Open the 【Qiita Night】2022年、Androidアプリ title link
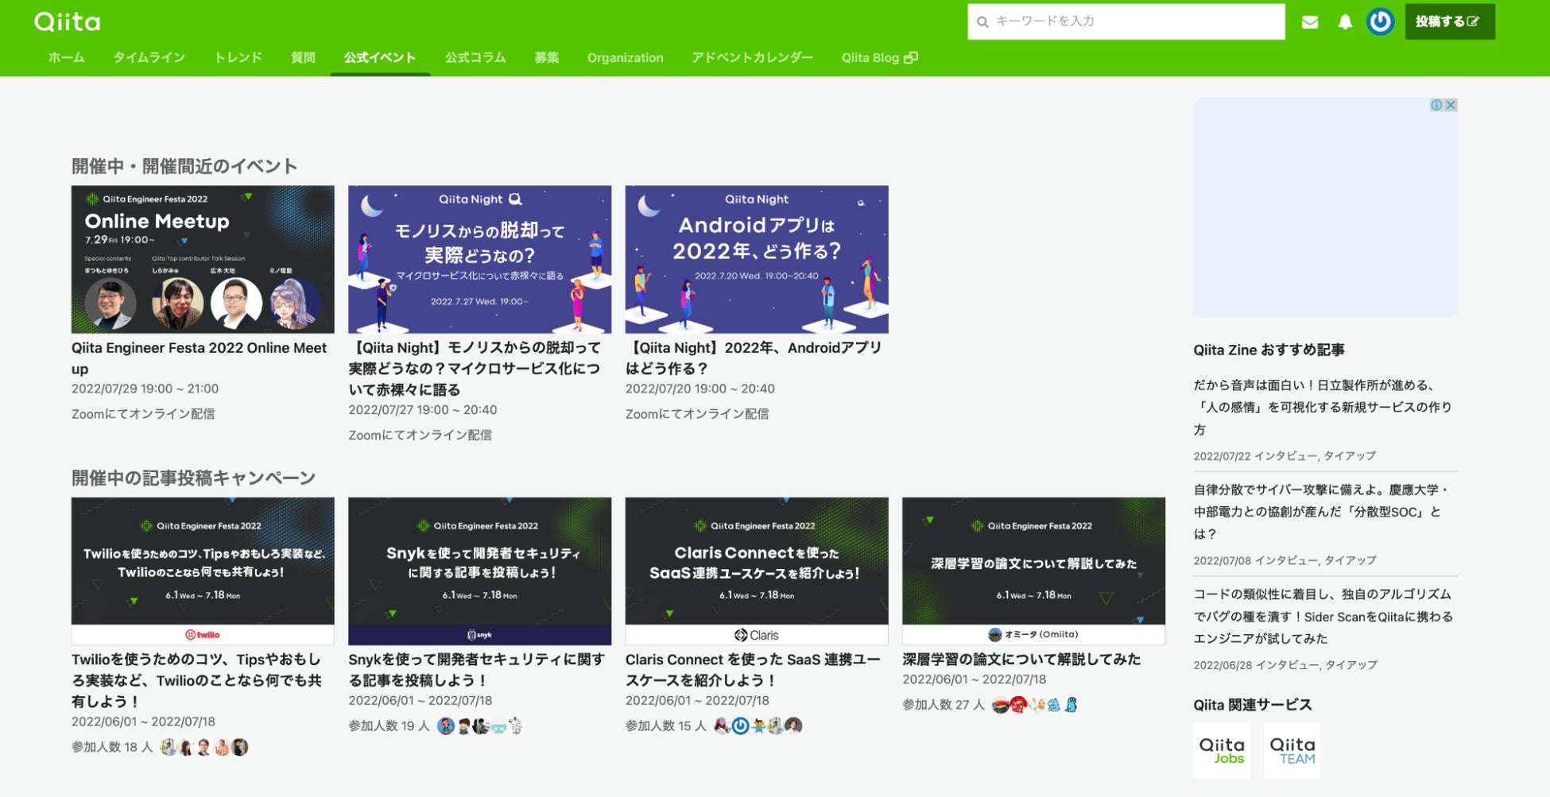The width and height of the screenshot is (1550, 797). click(x=754, y=358)
